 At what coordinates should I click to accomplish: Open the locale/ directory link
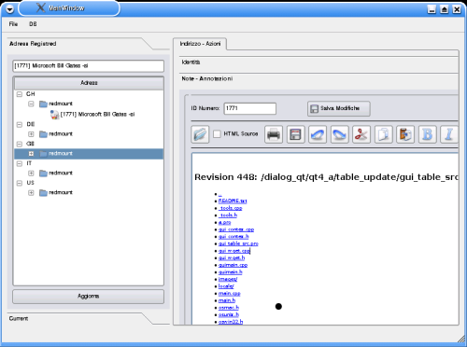tap(226, 286)
